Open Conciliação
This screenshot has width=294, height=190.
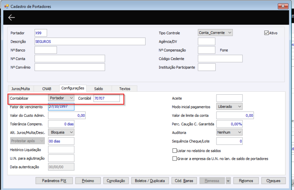(x=116, y=181)
